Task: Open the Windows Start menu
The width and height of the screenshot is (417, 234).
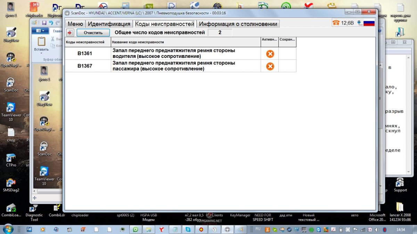Action: pyautogui.click(x=8, y=229)
